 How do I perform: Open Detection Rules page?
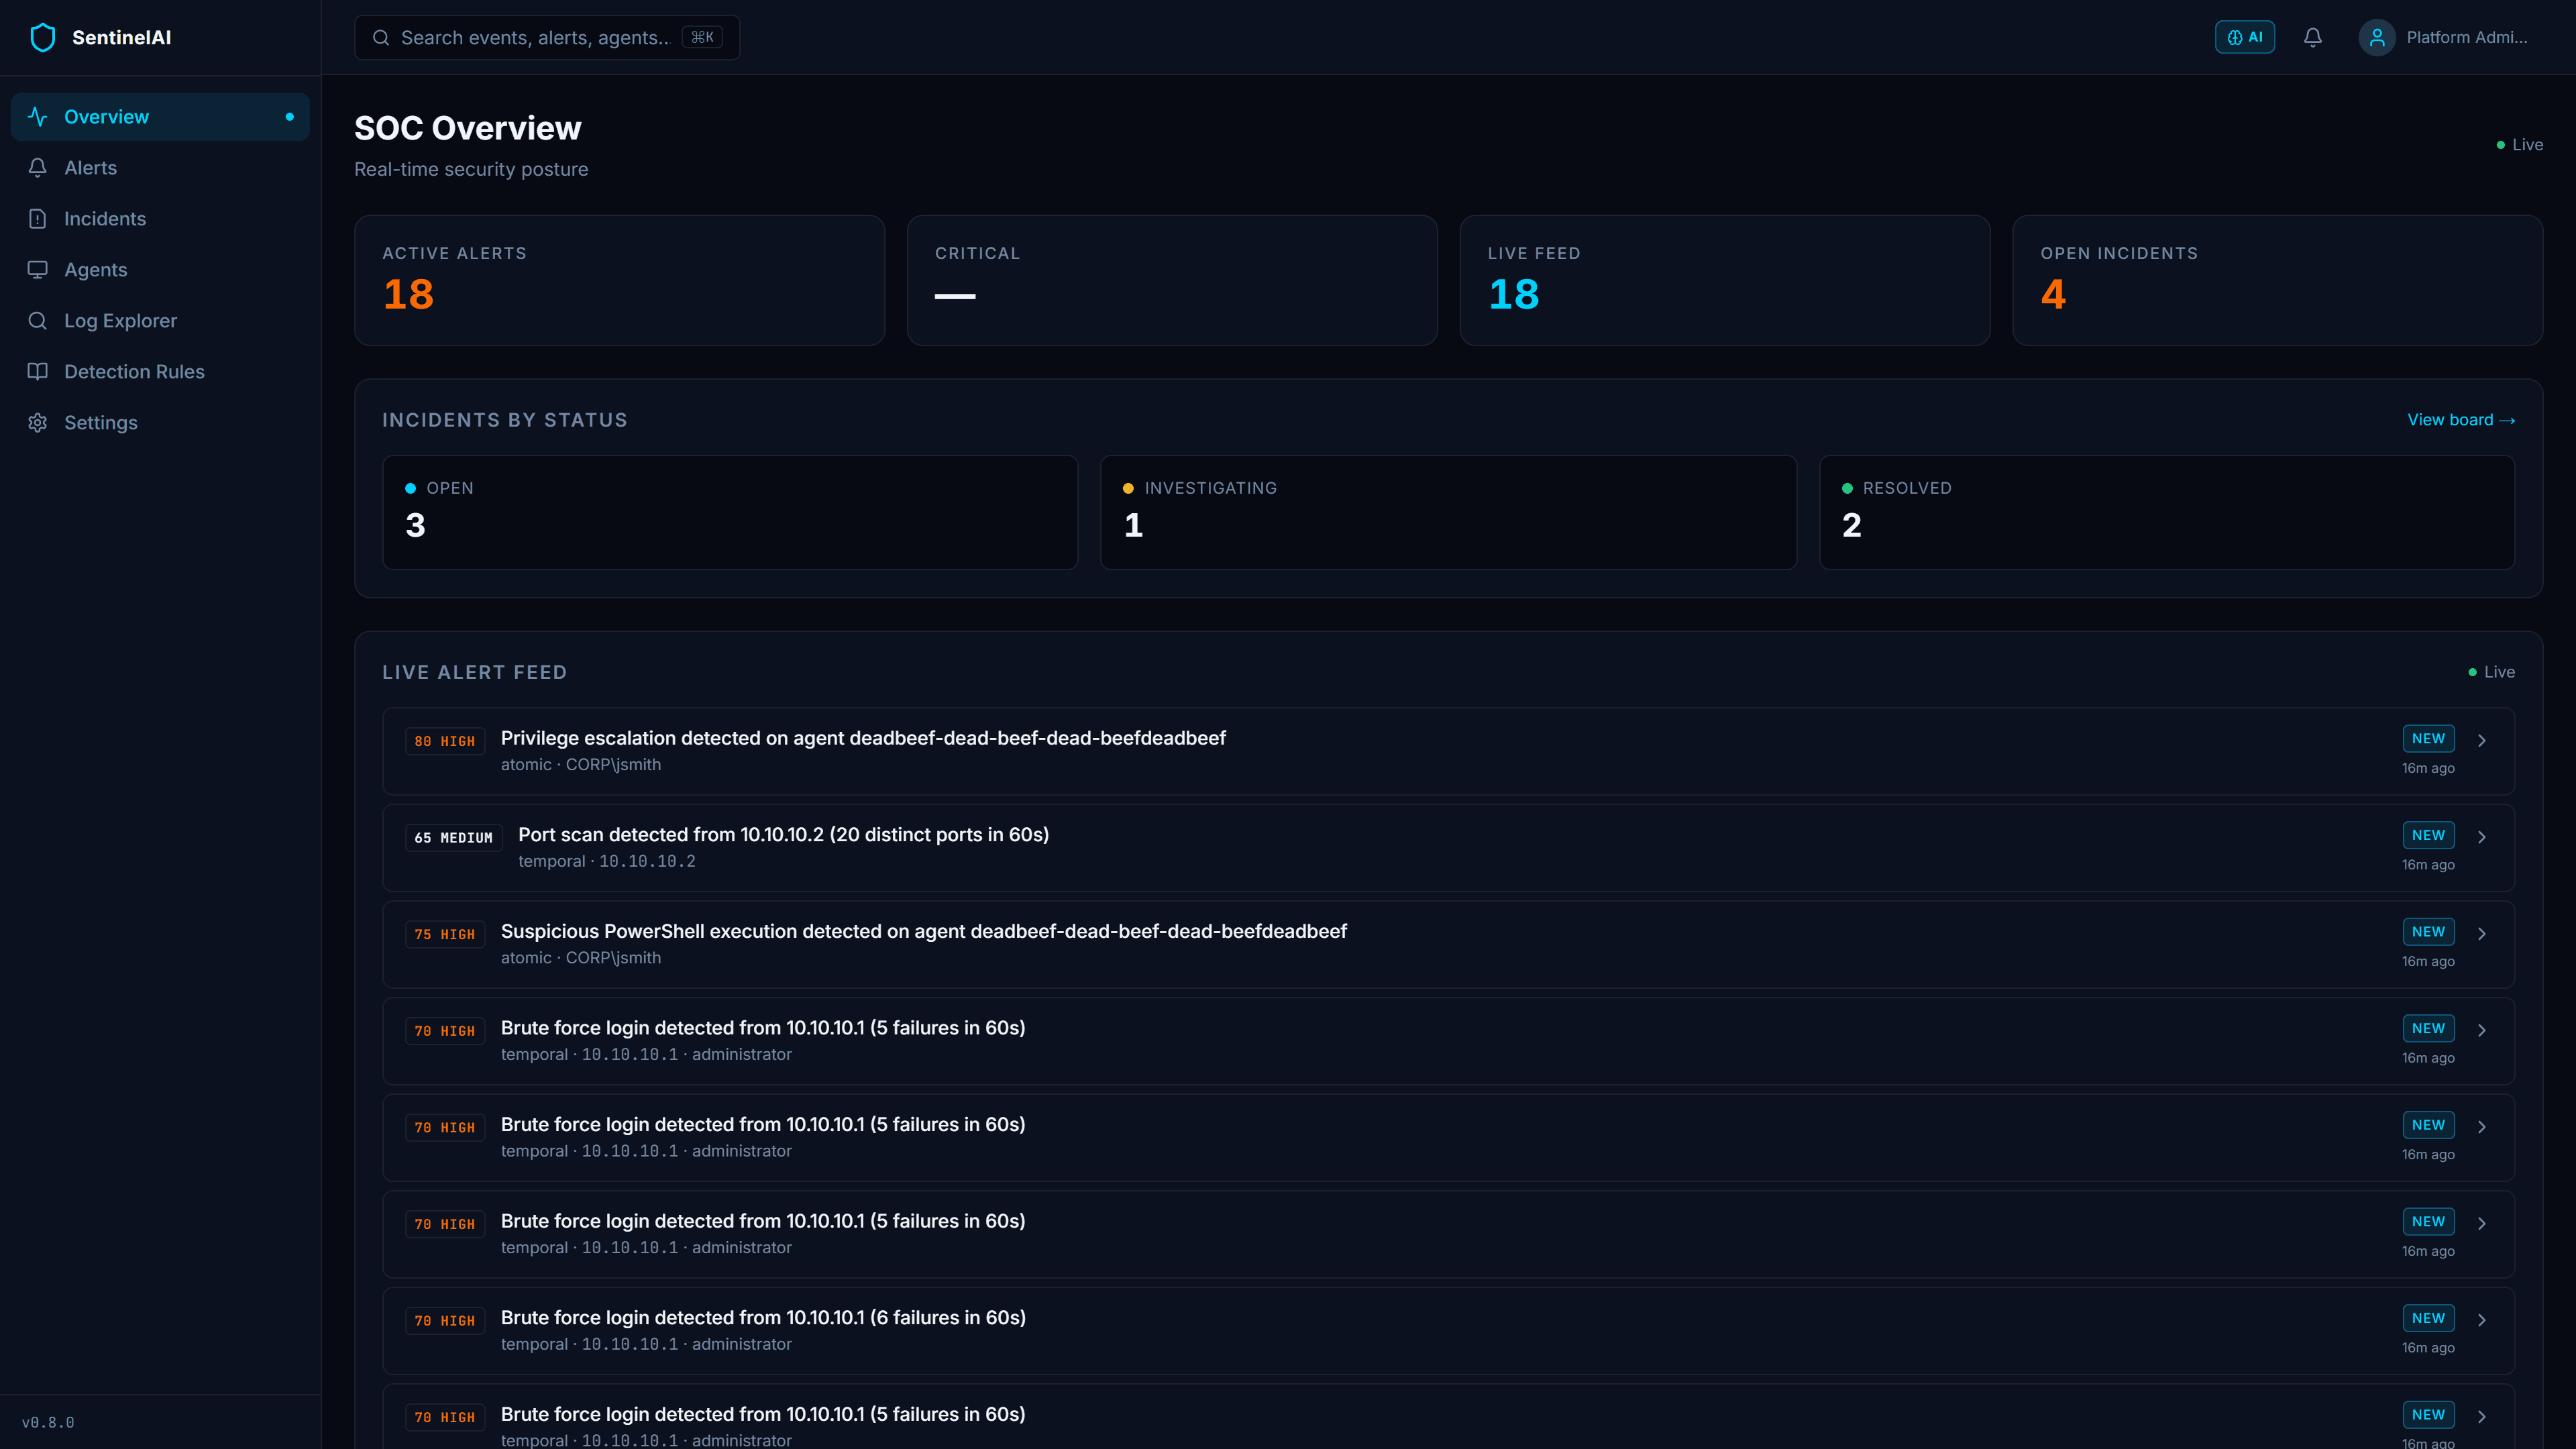pyautogui.click(x=160, y=372)
